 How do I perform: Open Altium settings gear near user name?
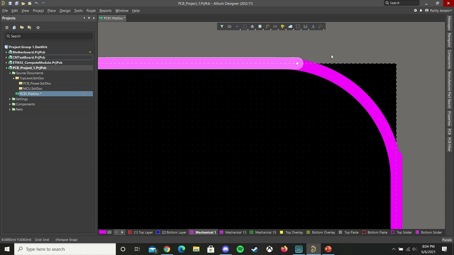point(415,11)
